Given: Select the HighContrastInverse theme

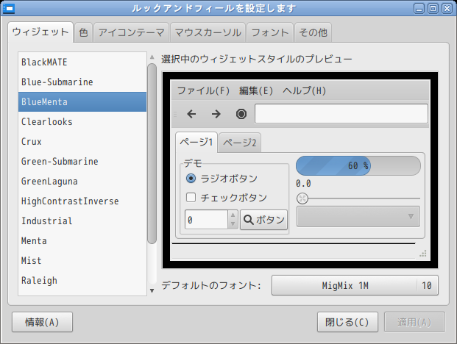Looking at the screenshot, I should pyautogui.click(x=82, y=201).
